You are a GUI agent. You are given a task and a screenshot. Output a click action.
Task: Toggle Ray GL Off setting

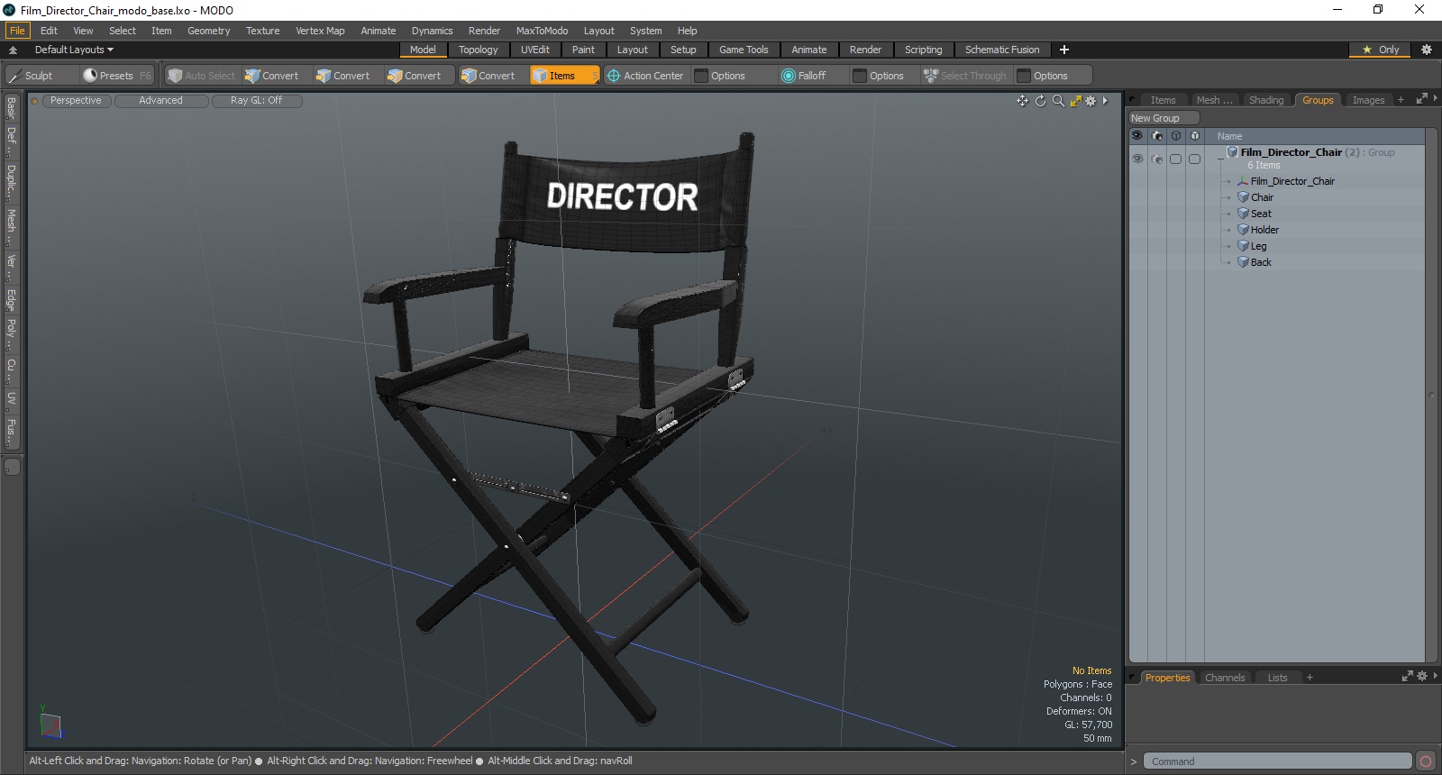[x=257, y=101]
